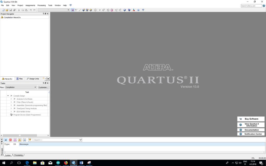The height and width of the screenshot is (166, 266).
Task: Click the Buy Software button
Action: pos(251,119)
